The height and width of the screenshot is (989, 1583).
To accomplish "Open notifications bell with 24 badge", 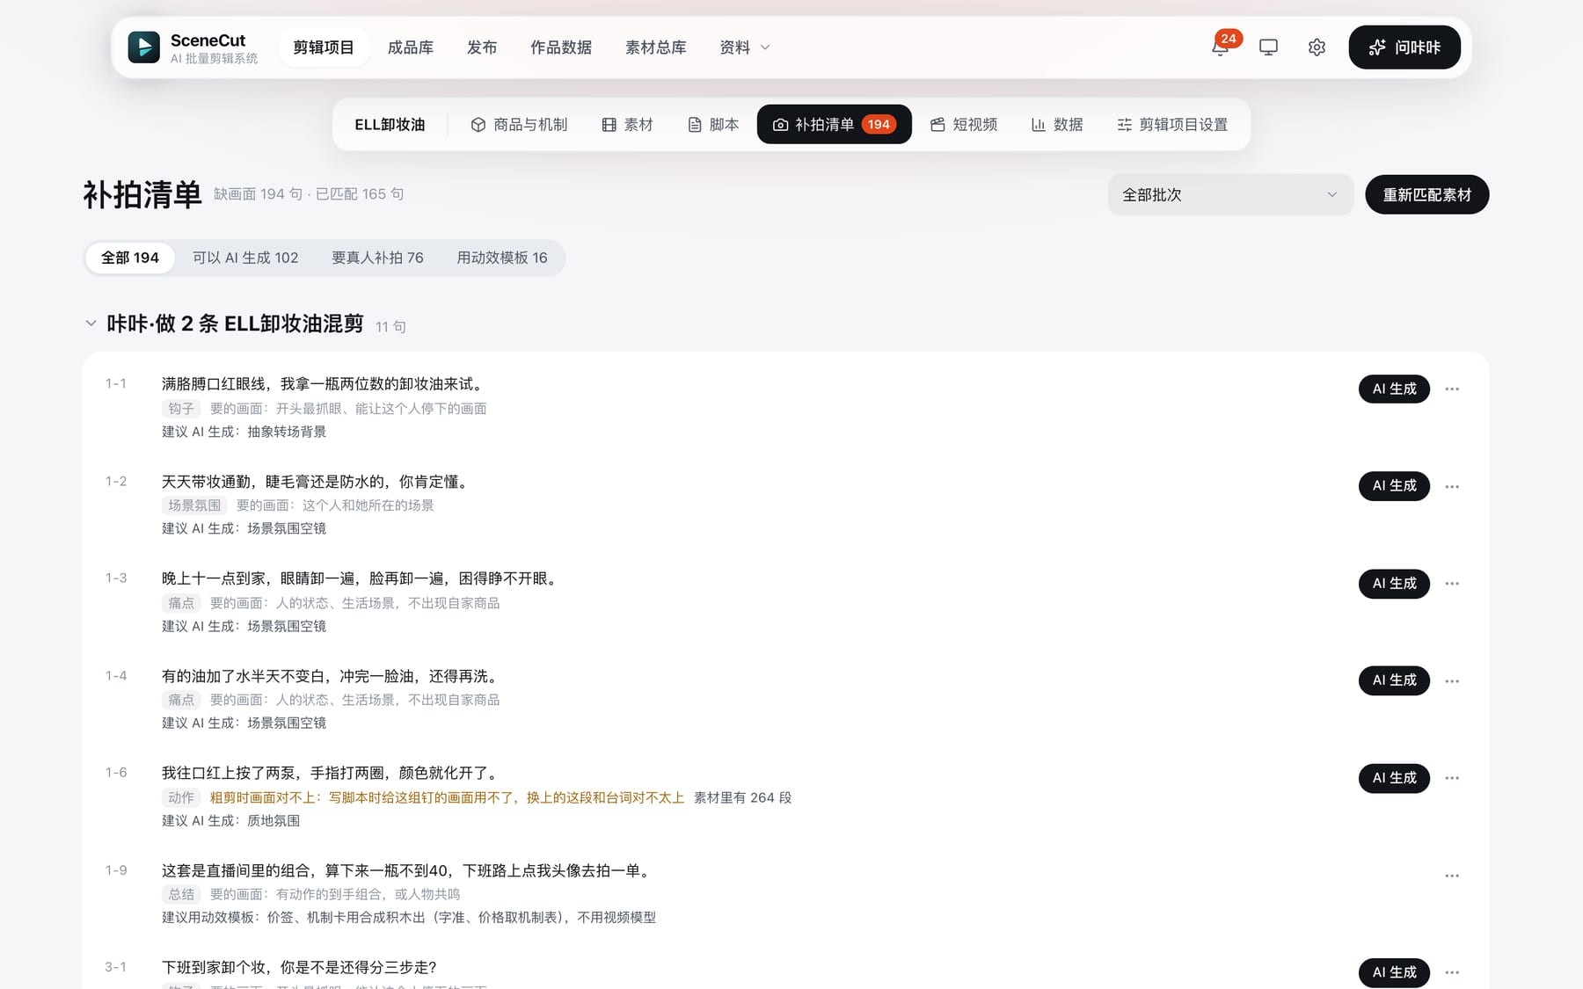I will (1221, 47).
